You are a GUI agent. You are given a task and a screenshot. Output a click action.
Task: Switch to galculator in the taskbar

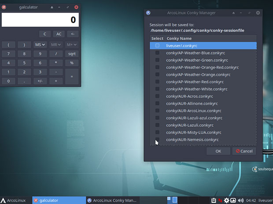click(59, 200)
